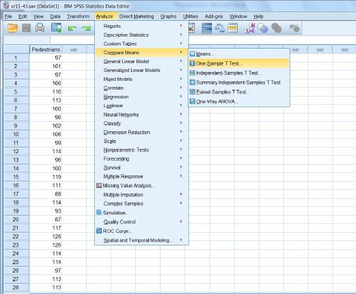Click the Select Cases grid icon

point(233,28)
